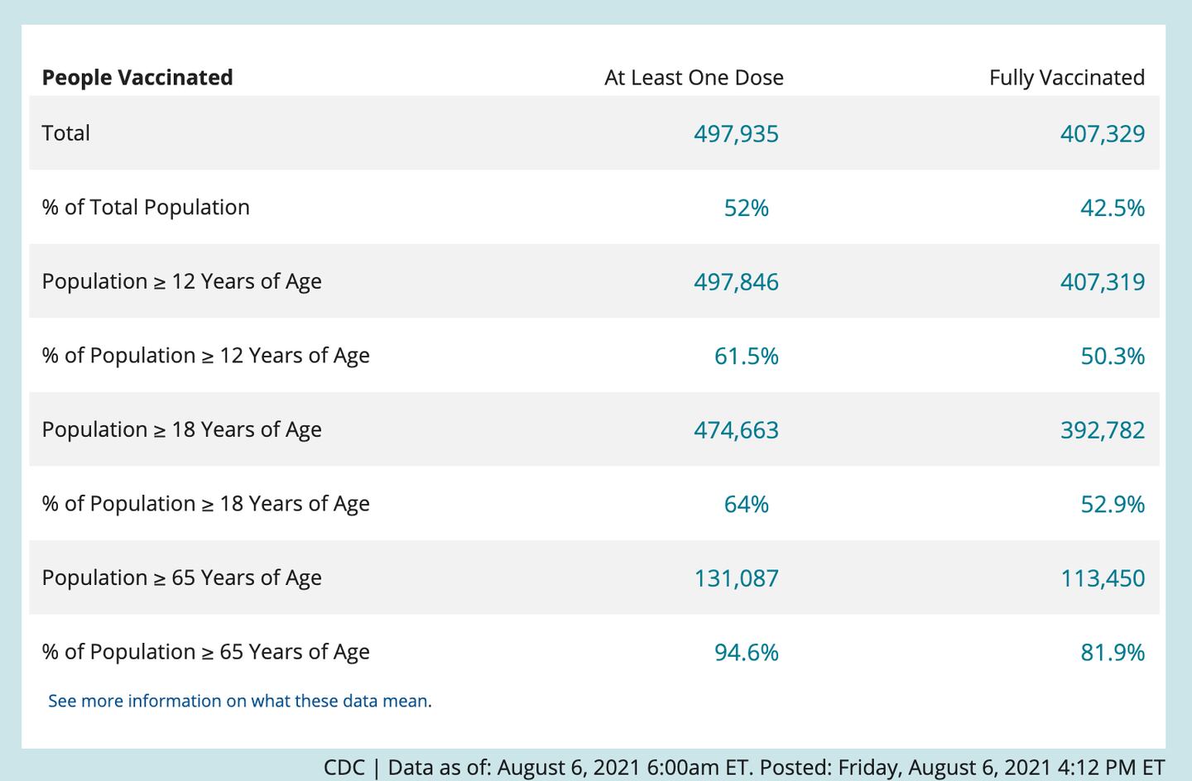Click the 'Population ≥ 65 Years of Age' row label
Image resolution: width=1192 pixels, height=781 pixels.
click(181, 577)
